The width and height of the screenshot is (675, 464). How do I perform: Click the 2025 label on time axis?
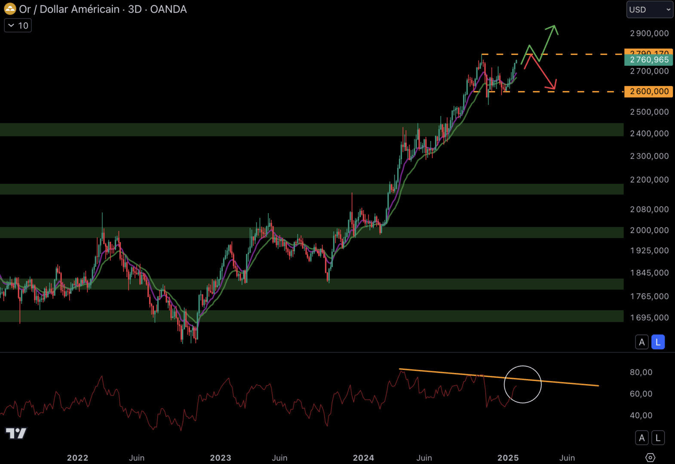pyautogui.click(x=508, y=458)
